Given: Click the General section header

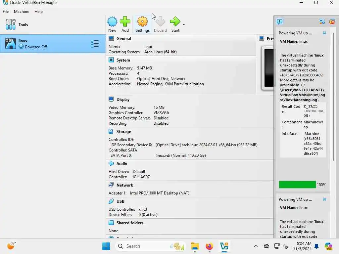Looking at the screenshot, I should tap(124, 39).
